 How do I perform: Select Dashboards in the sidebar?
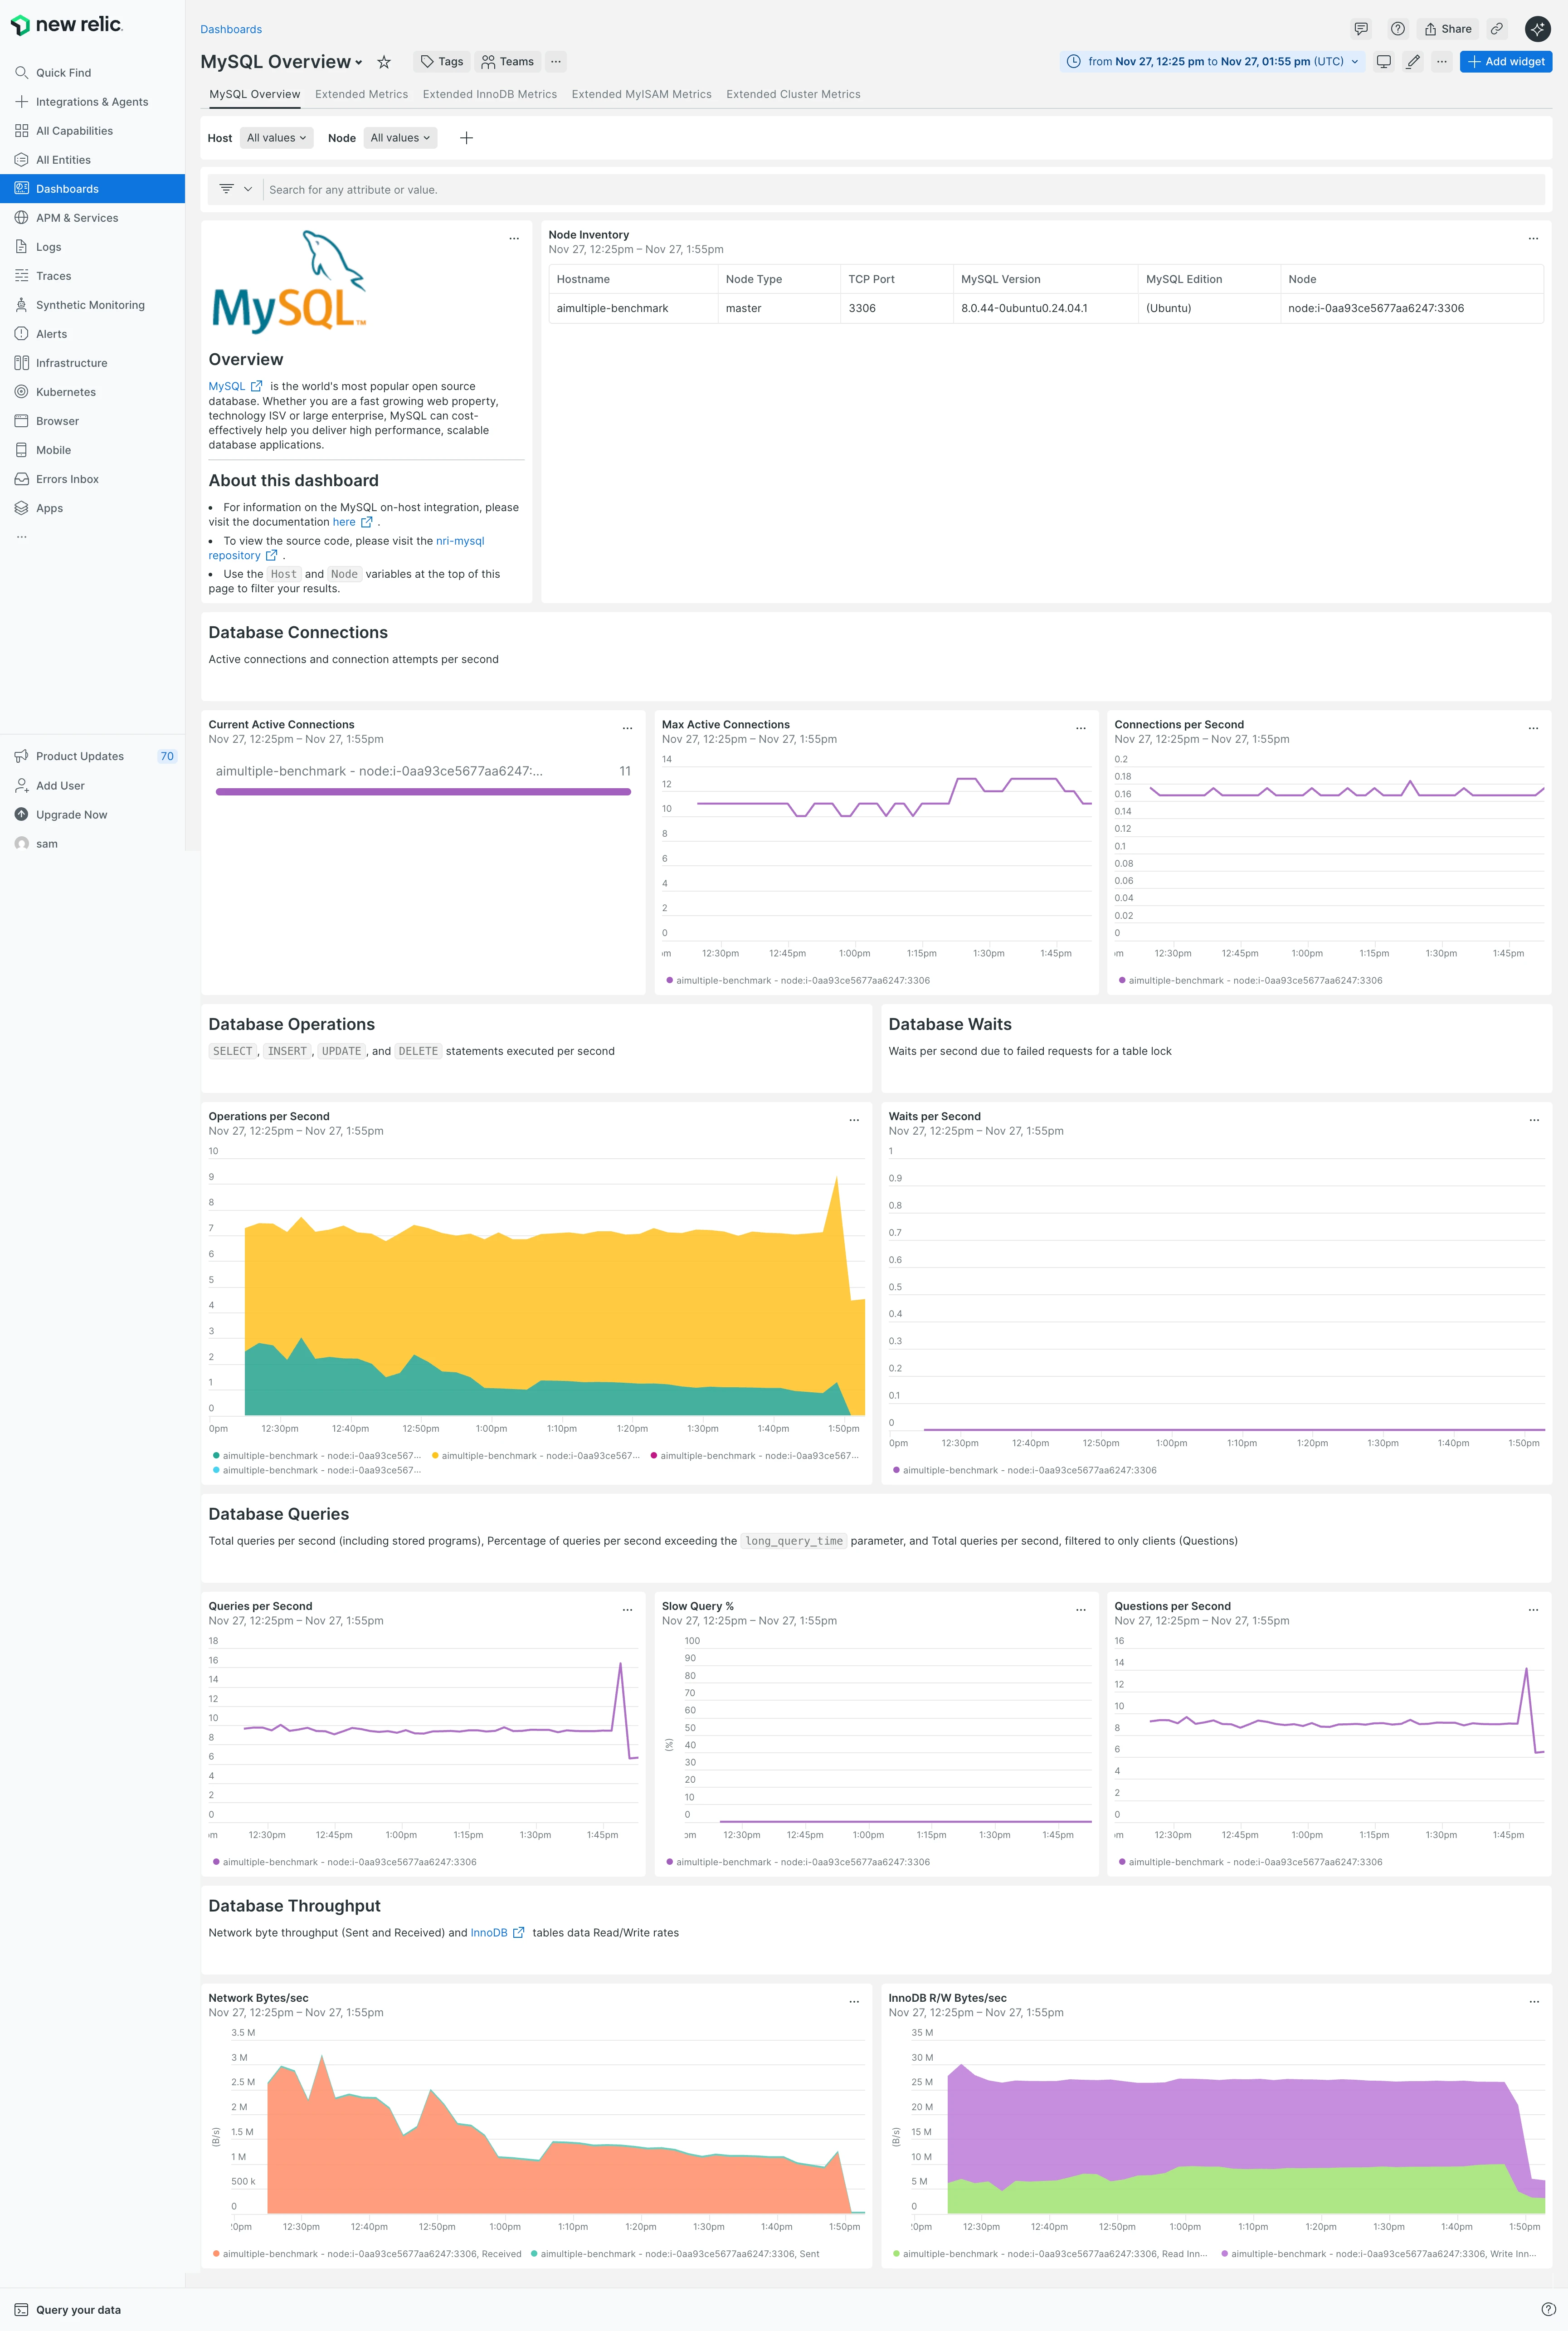pyautogui.click(x=92, y=189)
